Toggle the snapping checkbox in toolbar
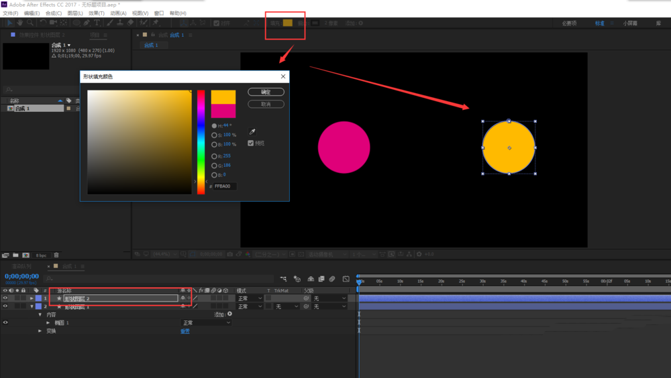 pyautogui.click(x=217, y=23)
